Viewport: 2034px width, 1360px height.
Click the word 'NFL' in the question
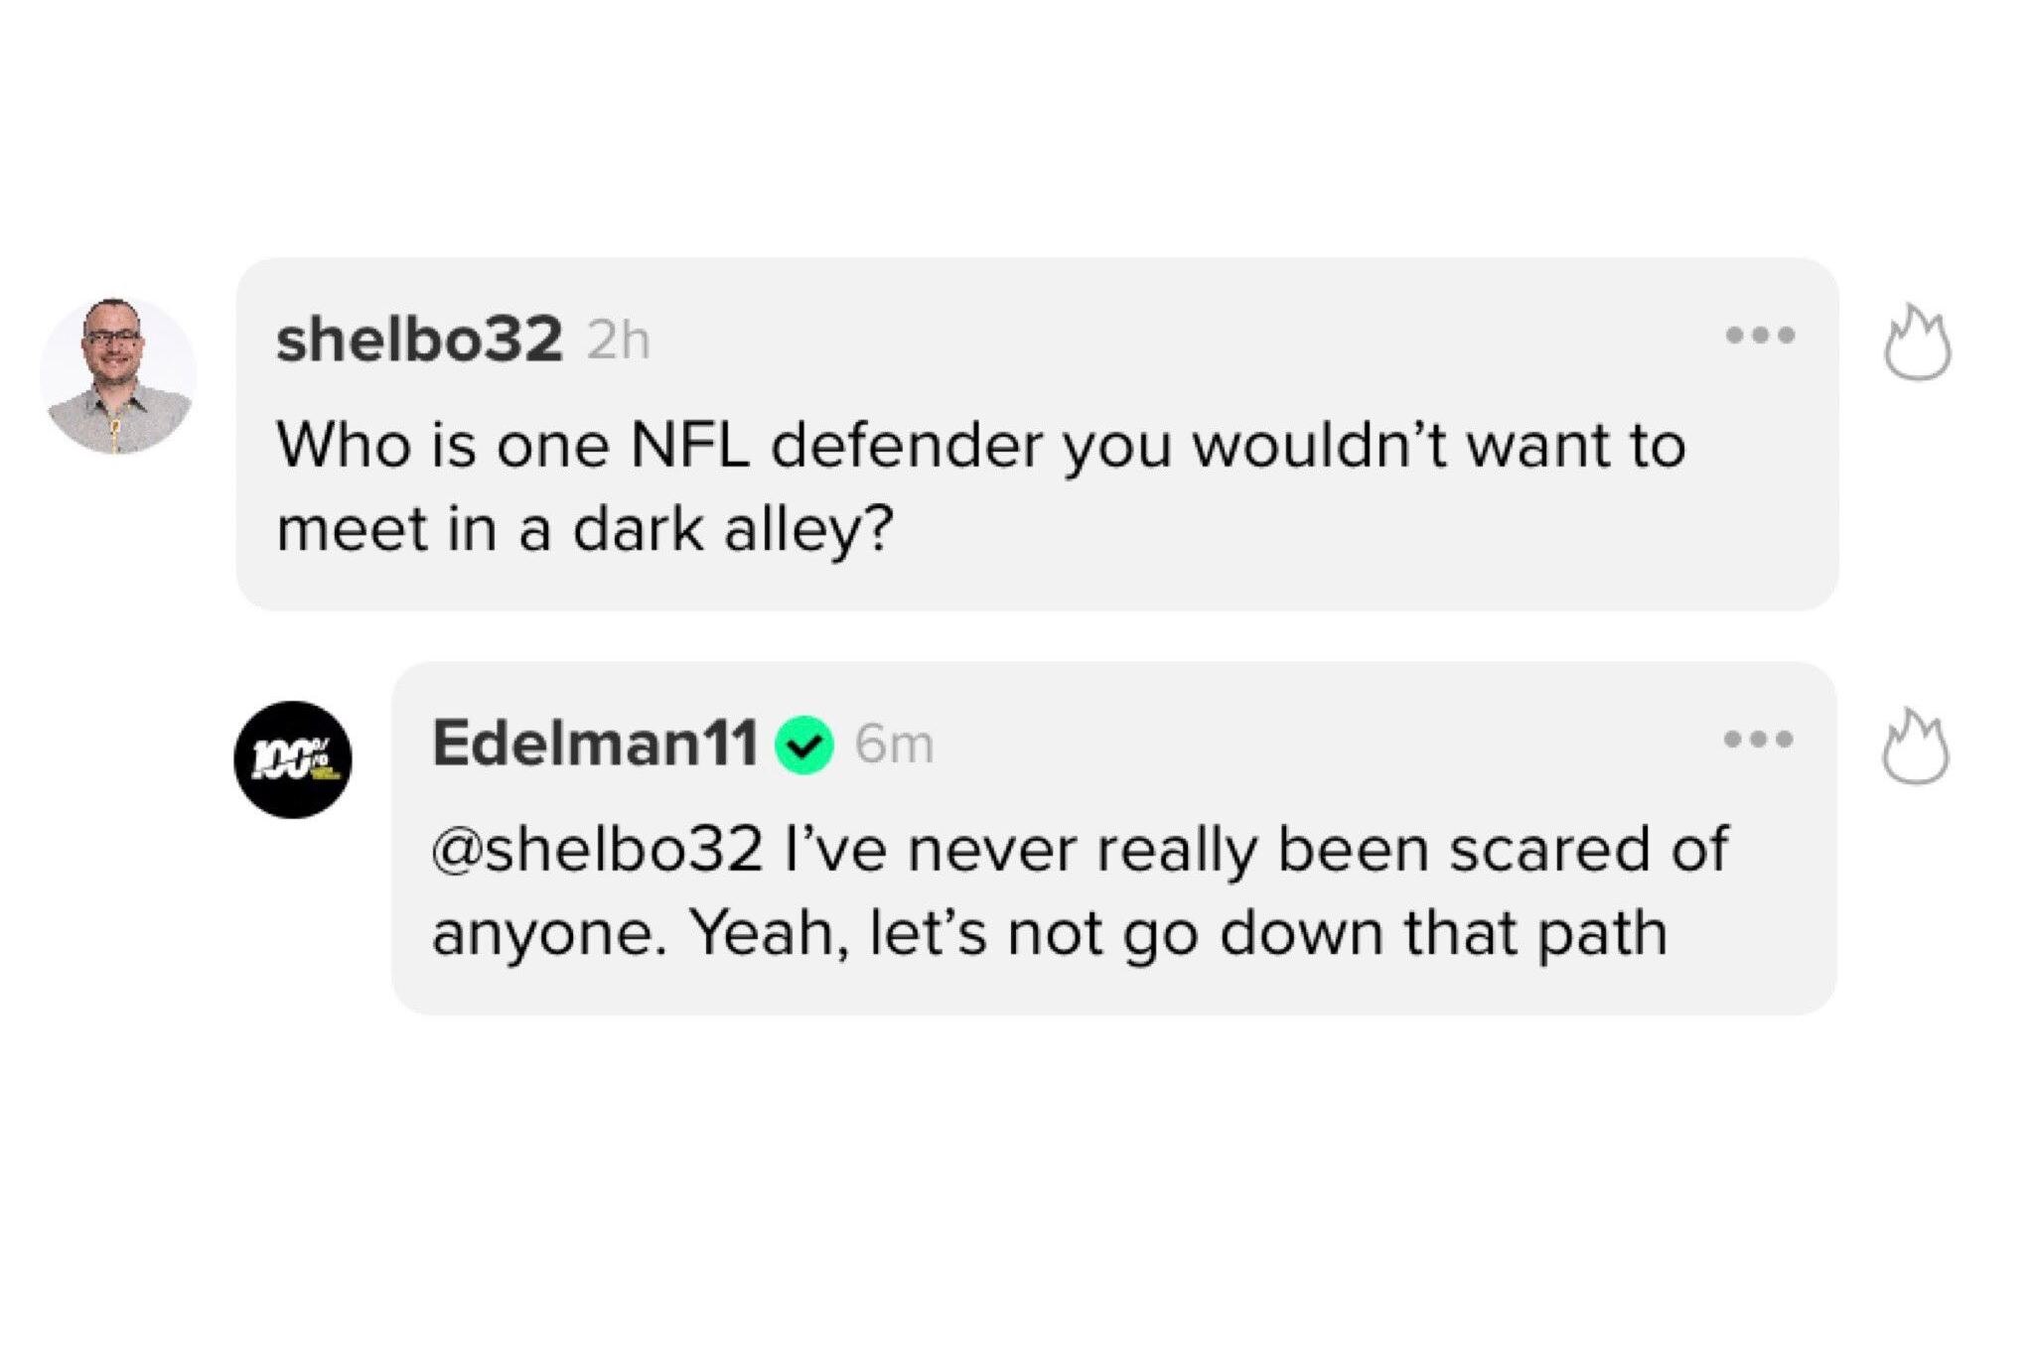pos(689,446)
